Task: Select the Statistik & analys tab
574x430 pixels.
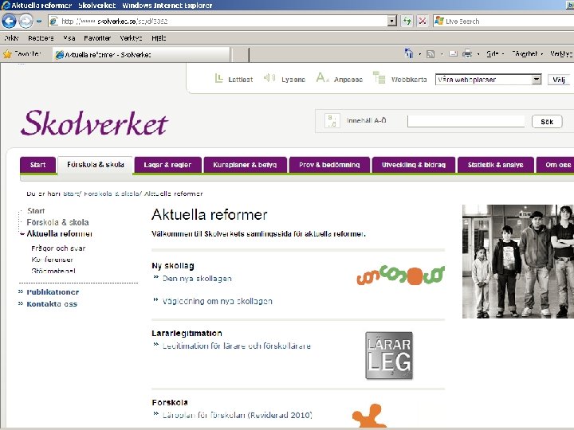Action: [496, 165]
